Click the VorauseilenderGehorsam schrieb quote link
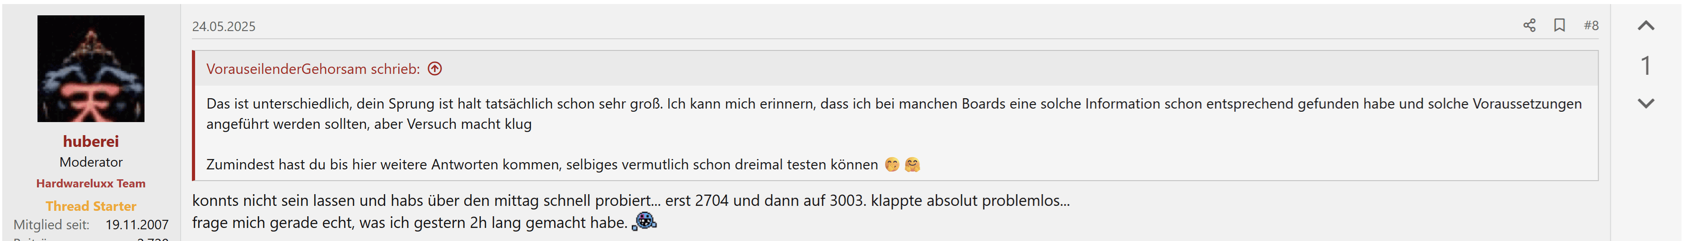Viewport: 1688px width, 241px height. point(312,68)
